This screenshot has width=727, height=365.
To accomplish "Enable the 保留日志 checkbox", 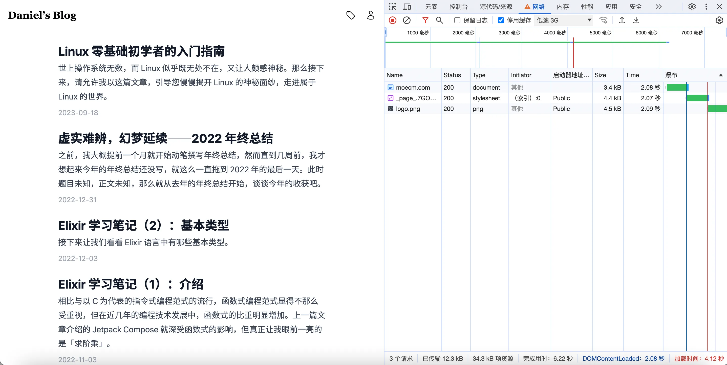I will point(457,20).
